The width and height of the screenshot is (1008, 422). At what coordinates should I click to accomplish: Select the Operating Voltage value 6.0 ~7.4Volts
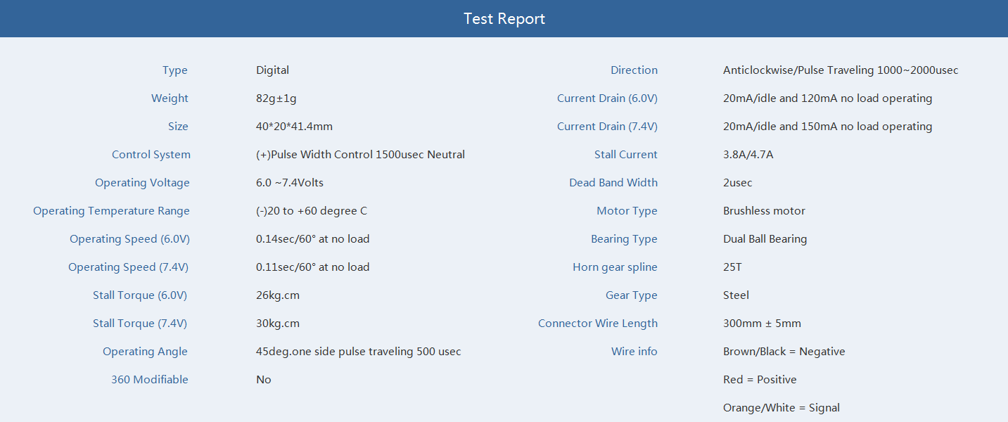click(290, 183)
